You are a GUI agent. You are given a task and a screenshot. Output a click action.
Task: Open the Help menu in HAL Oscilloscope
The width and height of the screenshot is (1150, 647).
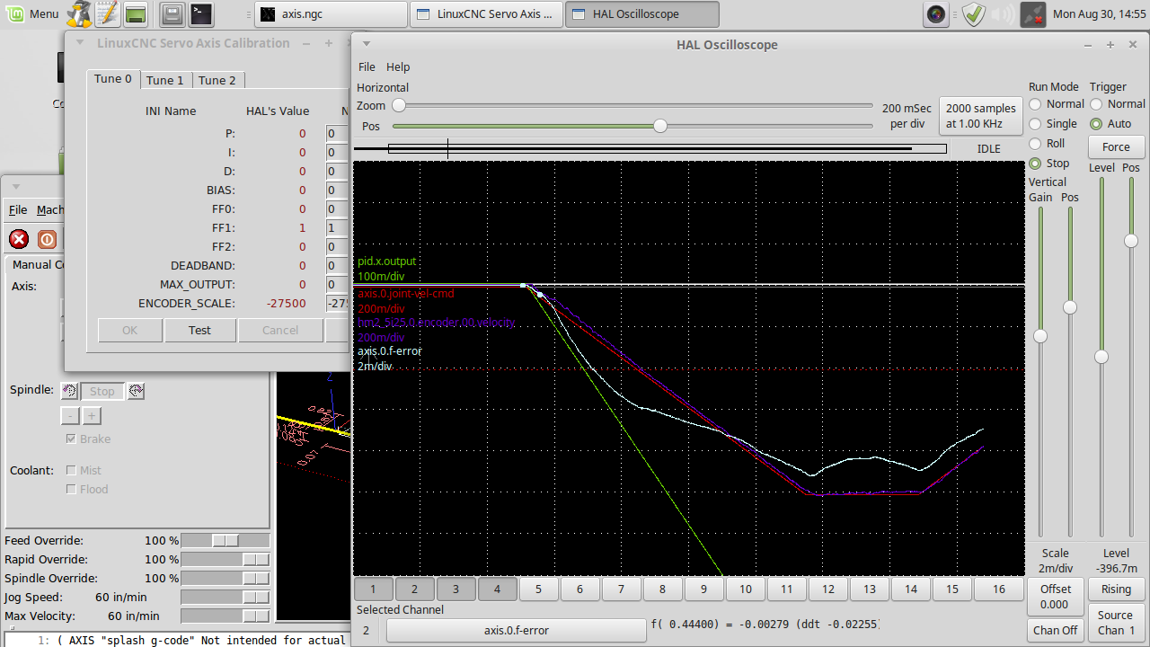pyautogui.click(x=398, y=66)
